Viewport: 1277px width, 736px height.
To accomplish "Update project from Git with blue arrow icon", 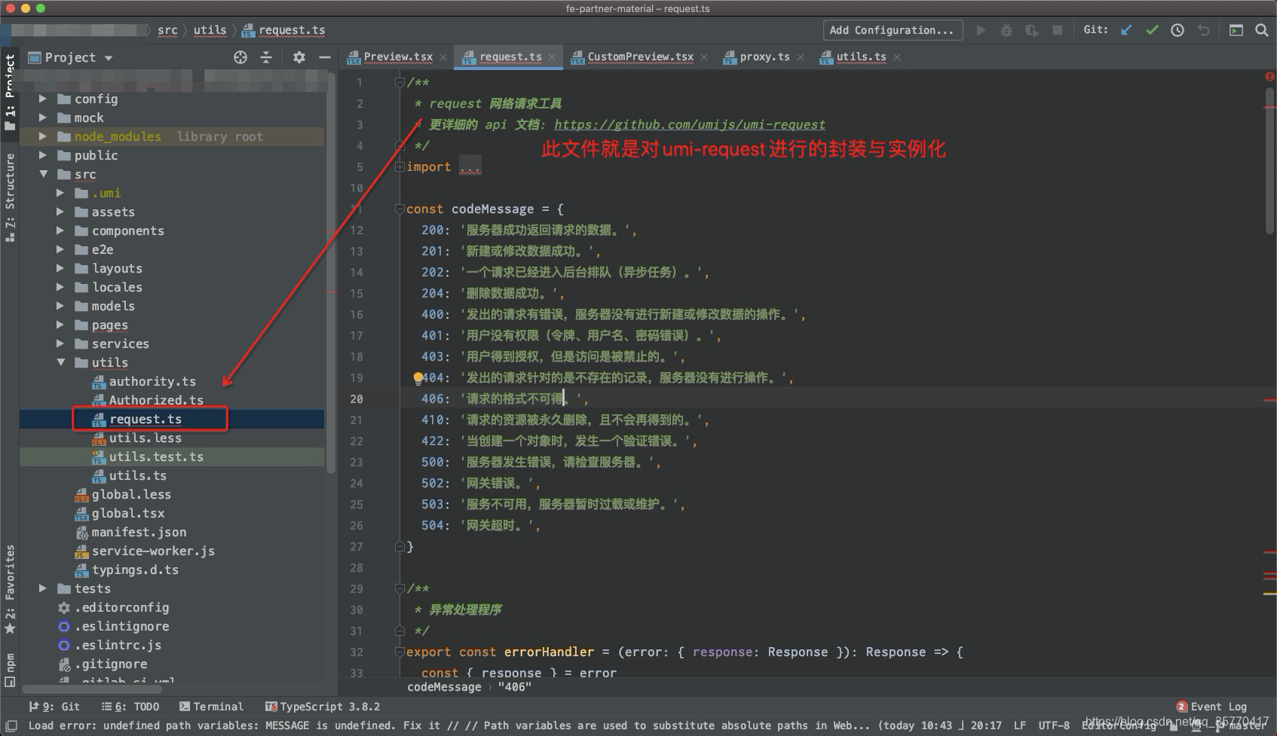I will point(1126,30).
